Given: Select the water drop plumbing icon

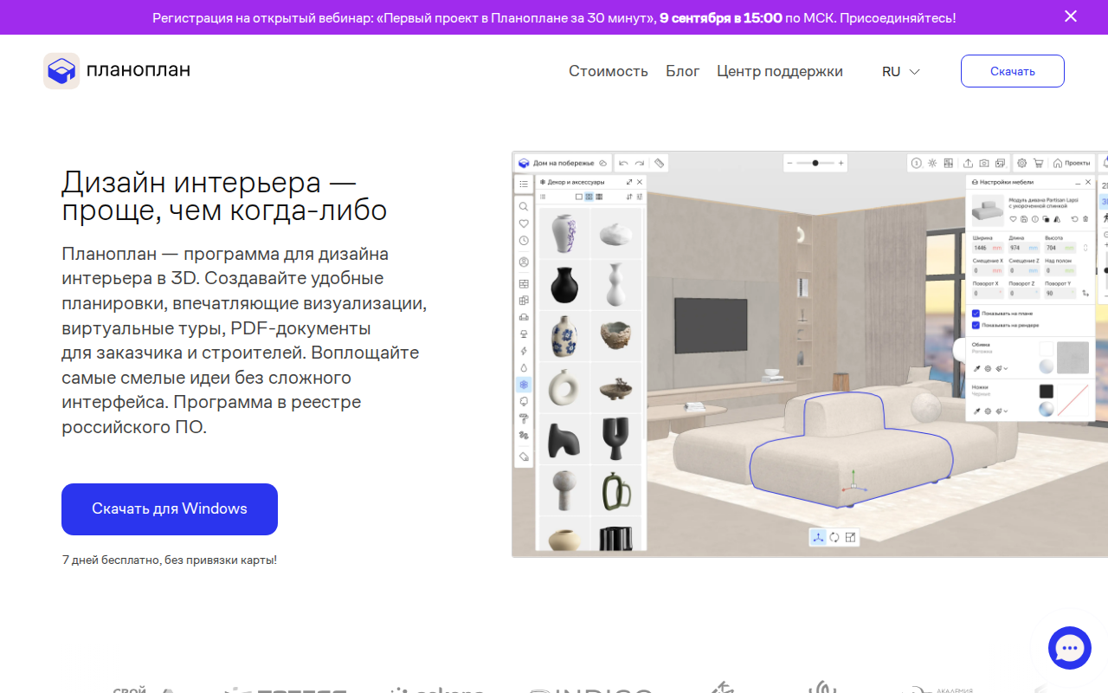Looking at the screenshot, I should pyautogui.click(x=524, y=367).
